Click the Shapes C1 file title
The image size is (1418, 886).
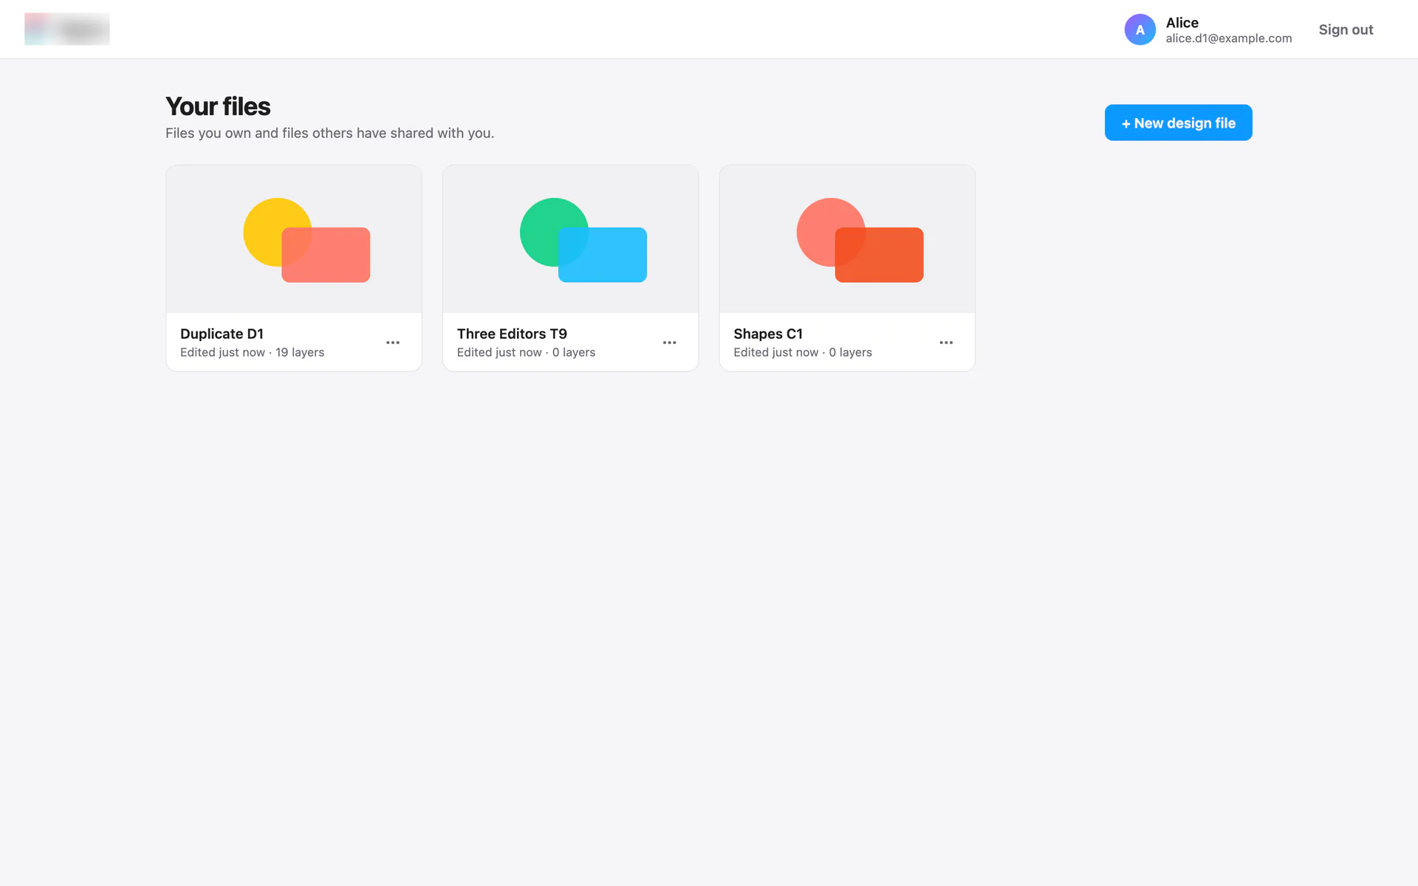pos(768,334)
